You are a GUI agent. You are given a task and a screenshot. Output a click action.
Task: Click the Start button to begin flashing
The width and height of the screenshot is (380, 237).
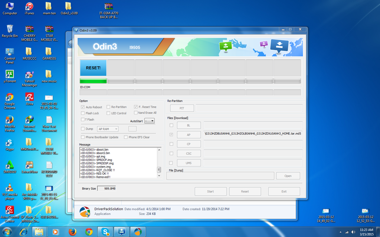click(210, 191)
